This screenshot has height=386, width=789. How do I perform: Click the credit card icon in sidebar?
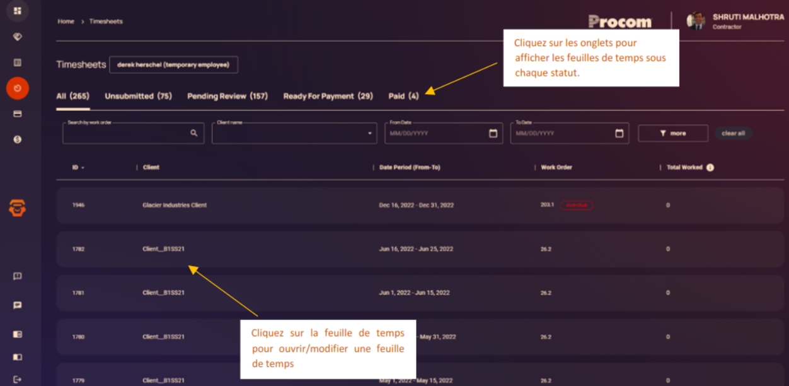[x=18, y=114]
